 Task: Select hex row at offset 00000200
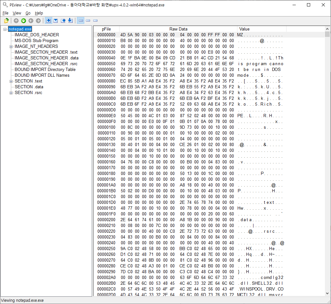[x=209, y=220]
